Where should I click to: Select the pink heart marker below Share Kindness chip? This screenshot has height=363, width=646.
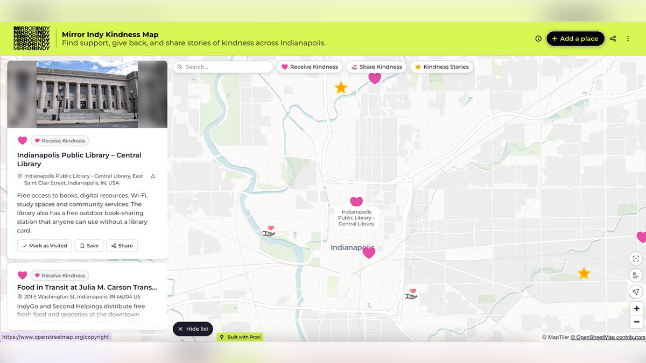pos(375,79)
